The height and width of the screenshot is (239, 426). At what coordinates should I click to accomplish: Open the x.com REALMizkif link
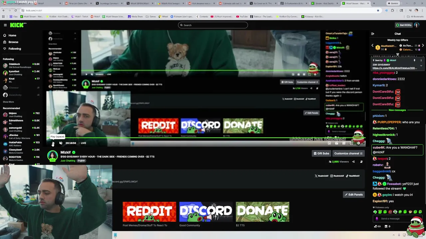pos(395,68)
